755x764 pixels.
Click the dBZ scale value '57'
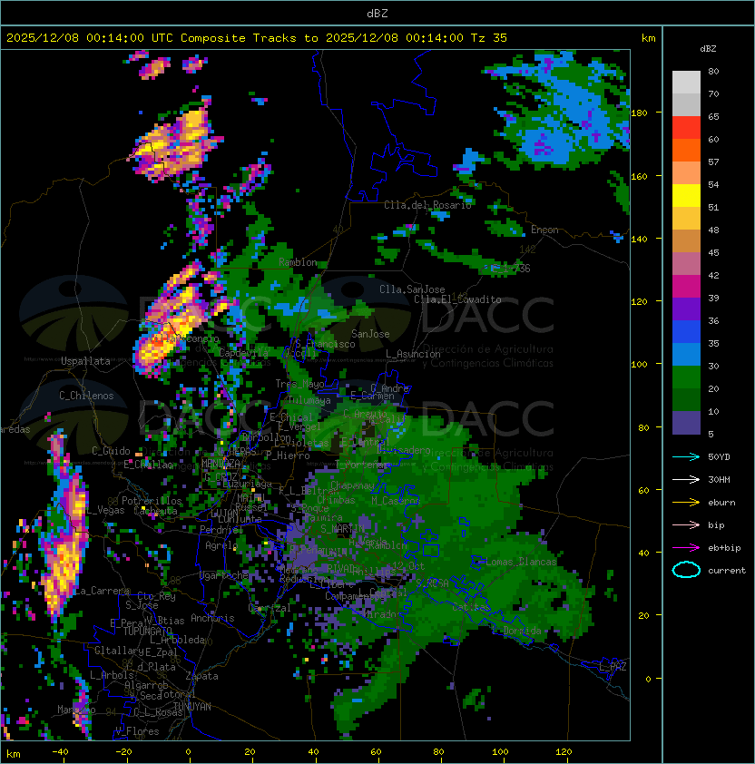[x=713, y=162]
